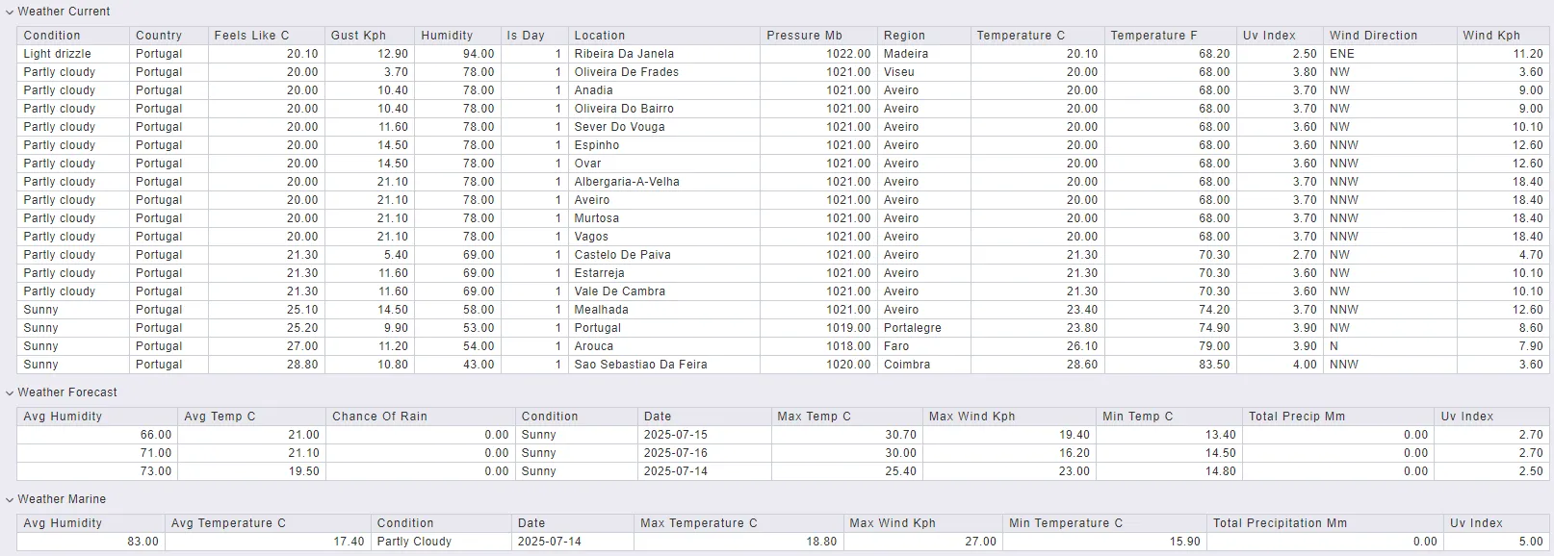The image size is (1554, 556).
Task: Select the 23.00 Max Wind Kph forecast cell
Action: 1009,471
